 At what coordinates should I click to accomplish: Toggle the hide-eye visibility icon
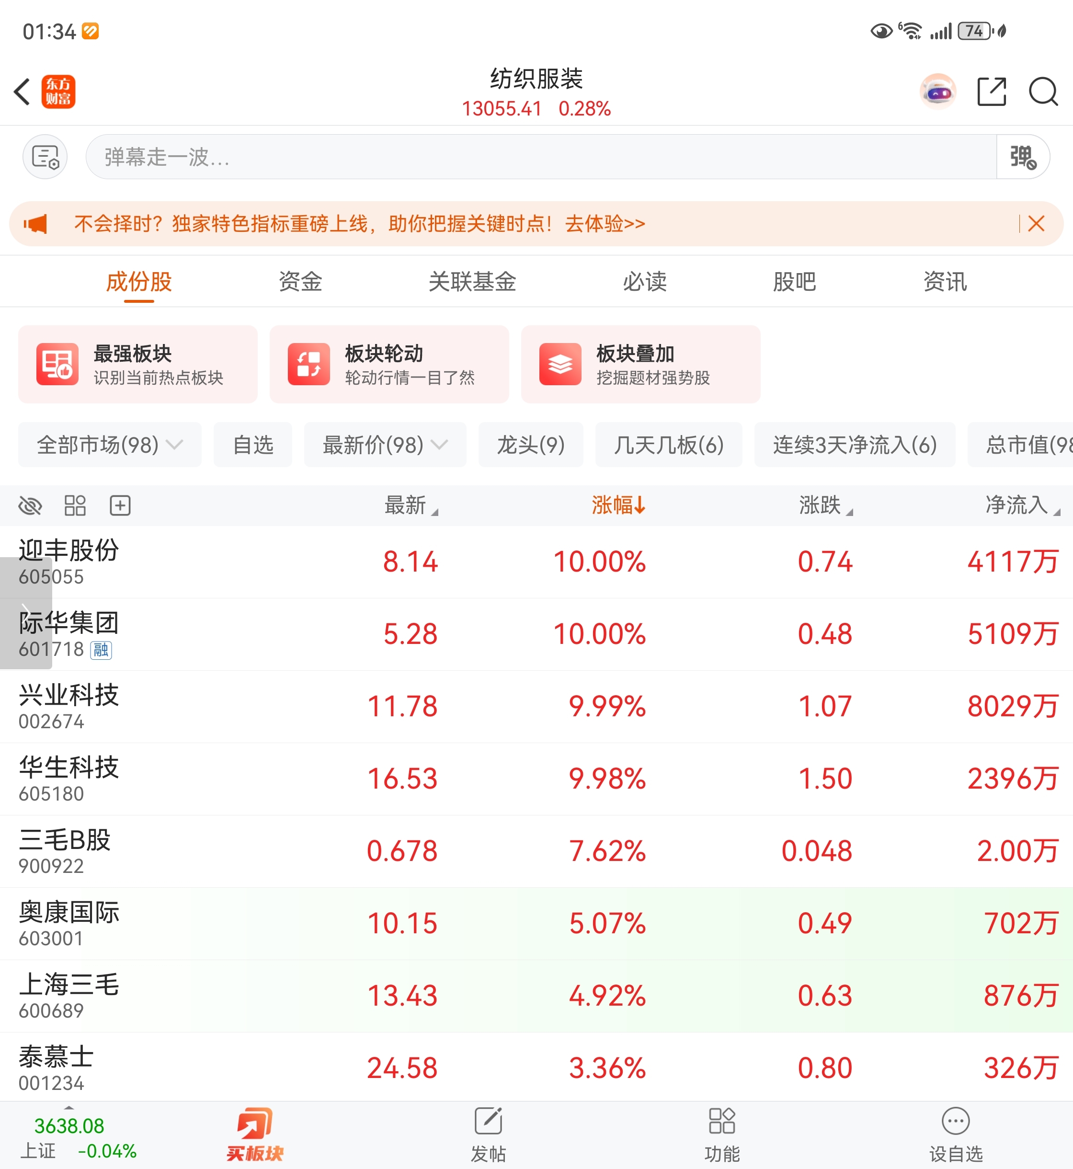[30, 506]
